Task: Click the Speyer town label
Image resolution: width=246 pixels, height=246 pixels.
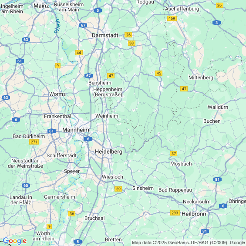Action: [x=72, y=171]
